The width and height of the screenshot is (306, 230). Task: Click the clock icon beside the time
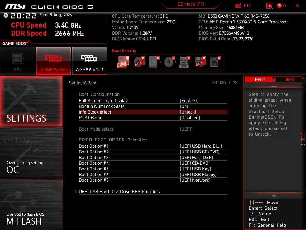click(6, 16)
